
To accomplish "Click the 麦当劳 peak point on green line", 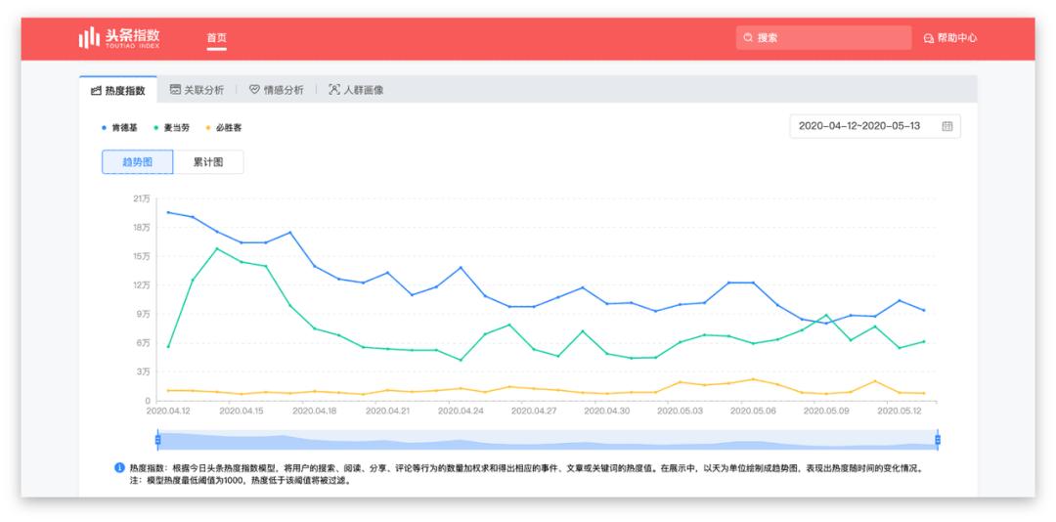I will [216, 248].
